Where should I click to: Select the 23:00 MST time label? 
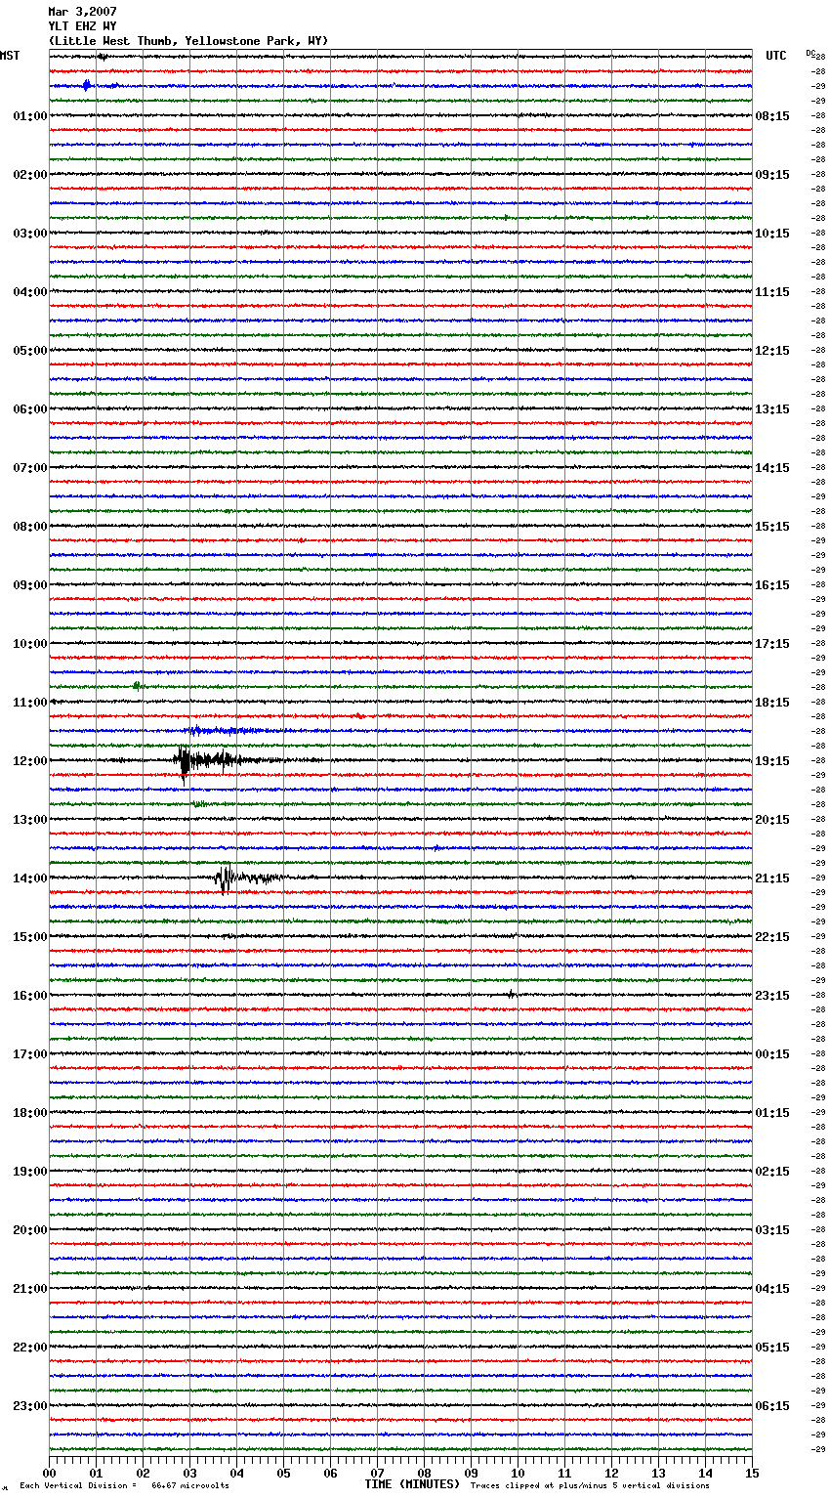(x=30, y=1406)
